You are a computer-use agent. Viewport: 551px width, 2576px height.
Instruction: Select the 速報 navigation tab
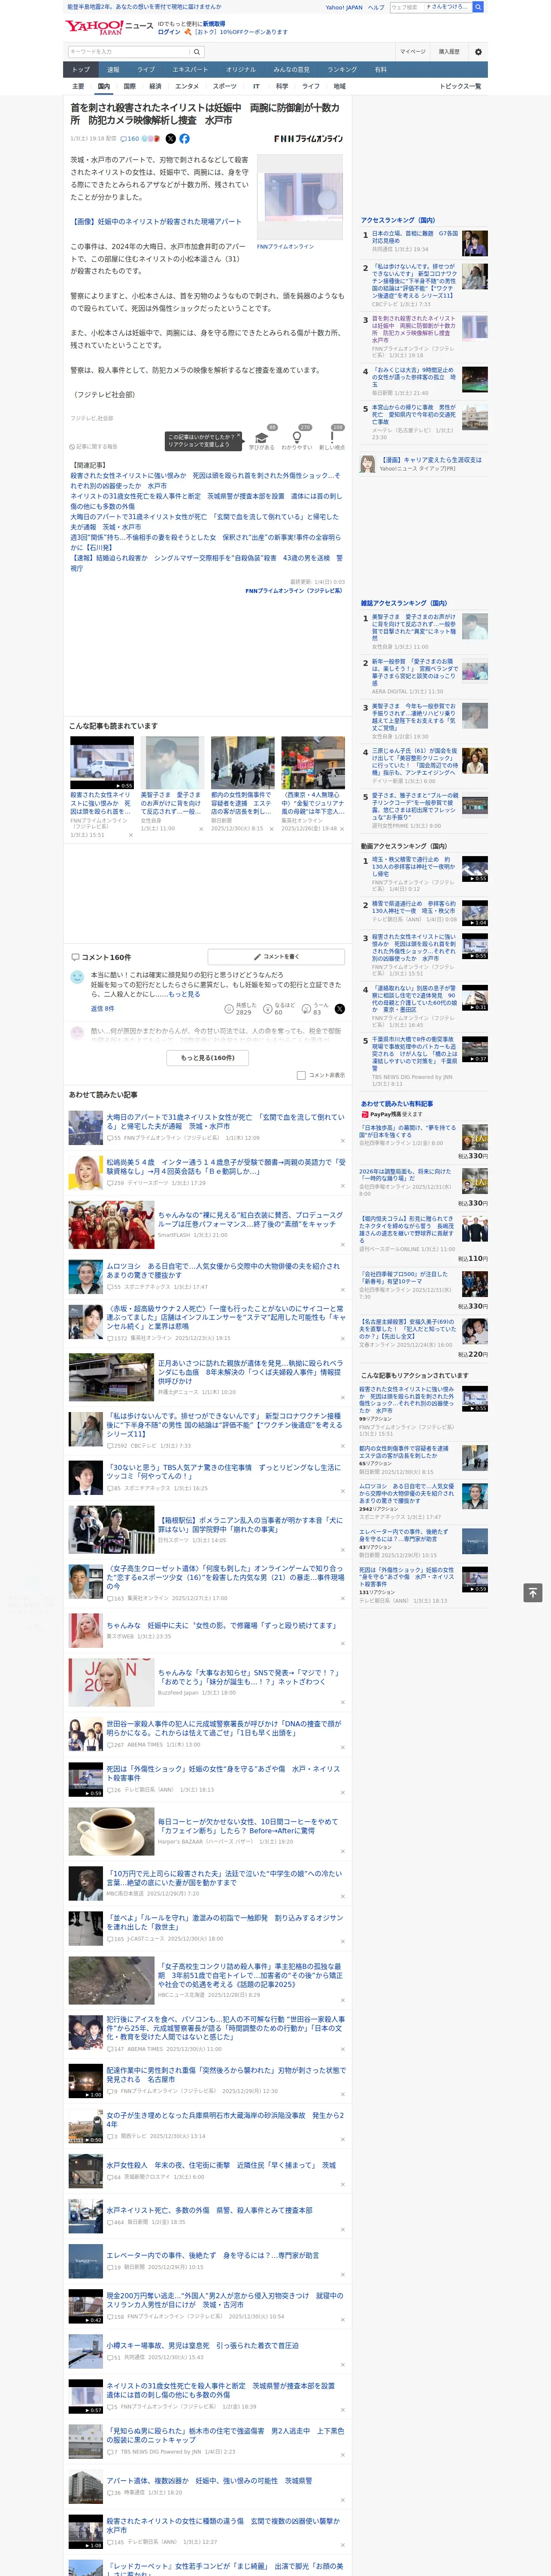[113, 70]
